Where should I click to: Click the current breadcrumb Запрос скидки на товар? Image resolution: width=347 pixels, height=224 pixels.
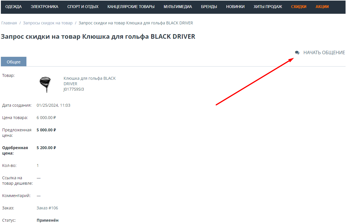click(x=136, y=23)
